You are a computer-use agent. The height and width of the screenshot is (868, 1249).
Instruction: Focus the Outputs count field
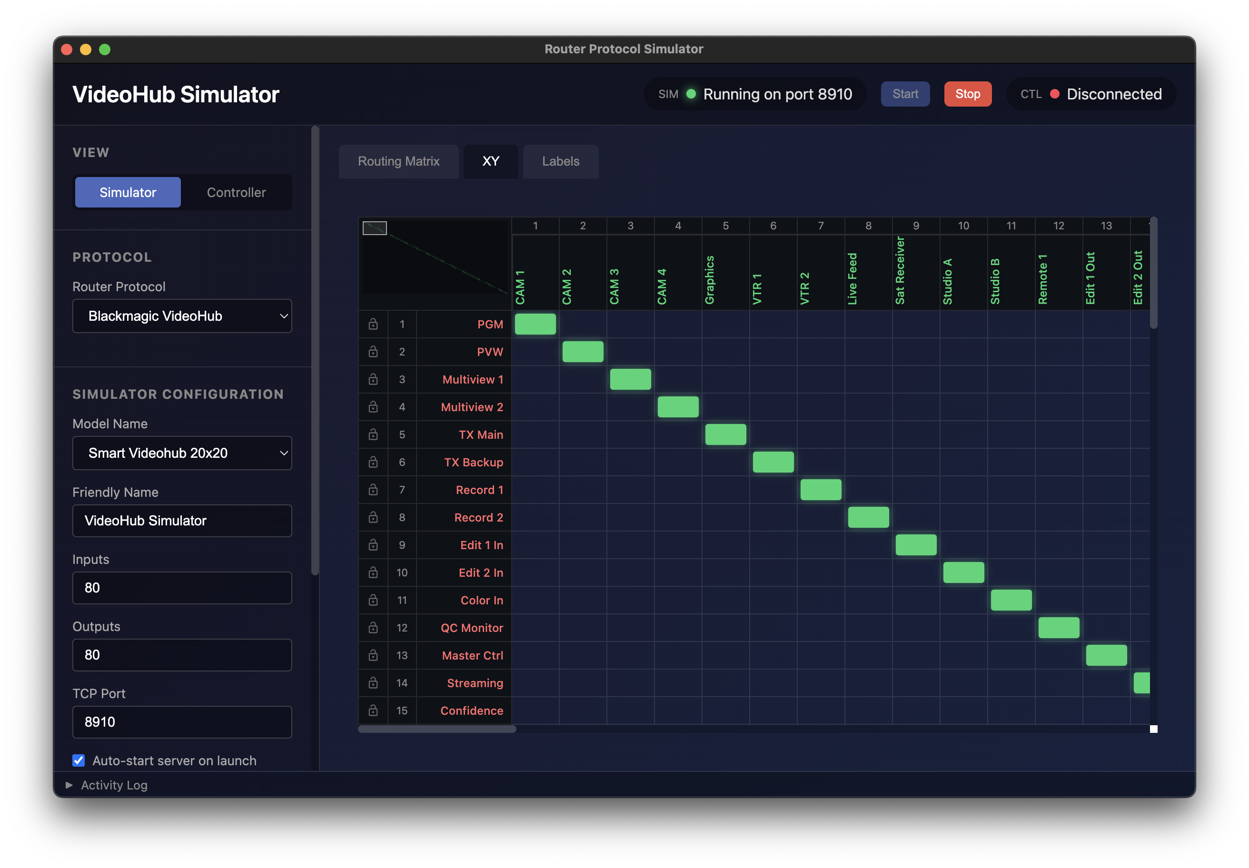coord(182,655)
